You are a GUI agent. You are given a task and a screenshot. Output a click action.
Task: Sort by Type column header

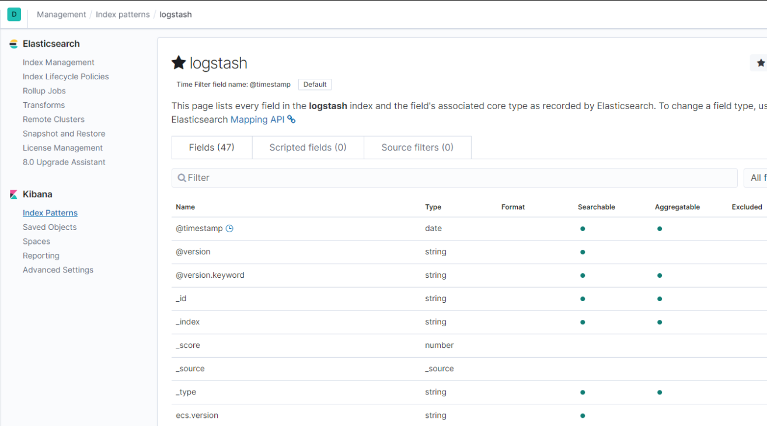click(433, 207)
